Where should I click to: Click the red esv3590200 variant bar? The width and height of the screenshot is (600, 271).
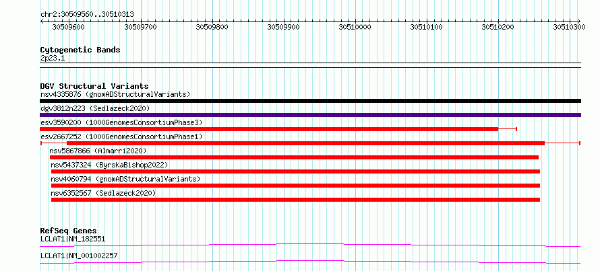click(x=270, y=129)
